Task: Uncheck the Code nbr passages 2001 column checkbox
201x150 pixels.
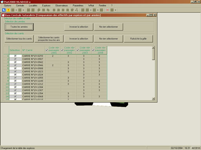Action: click(x=47, y=50)
